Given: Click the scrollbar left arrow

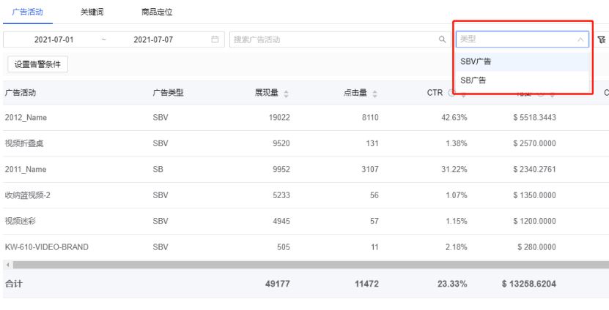Looking at the screenshot, I should (x=8, y=265).
